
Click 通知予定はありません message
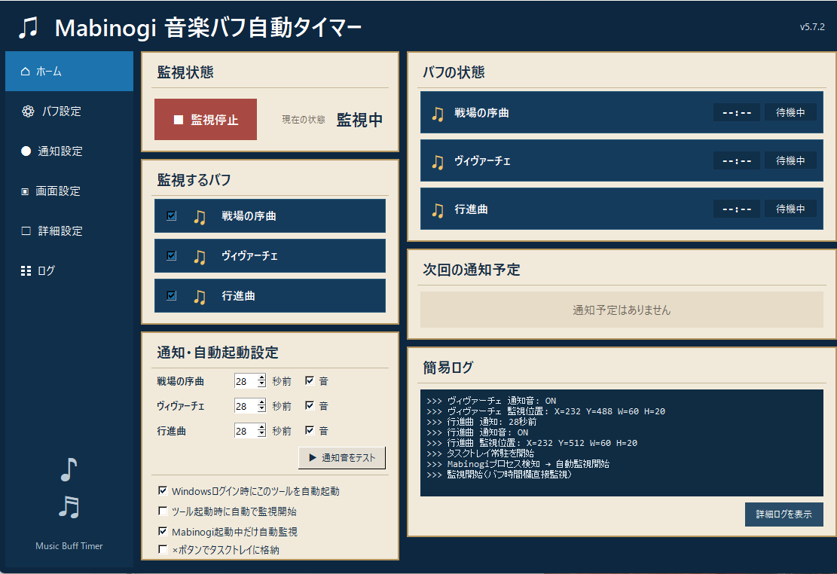pyautogui.click(x=622, y=310)
